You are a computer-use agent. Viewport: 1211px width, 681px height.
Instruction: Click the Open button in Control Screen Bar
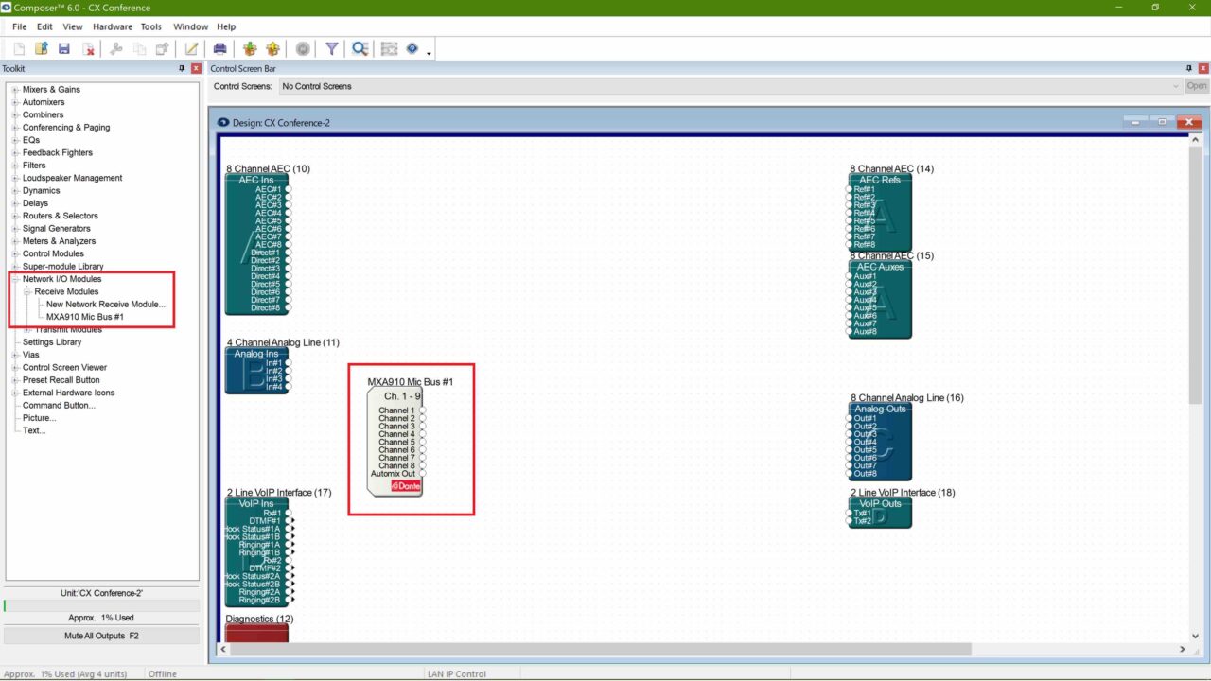1196,85
